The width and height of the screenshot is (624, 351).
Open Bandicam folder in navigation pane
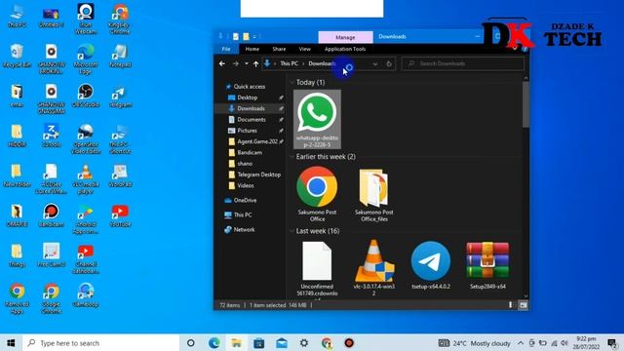click(250, 152)
